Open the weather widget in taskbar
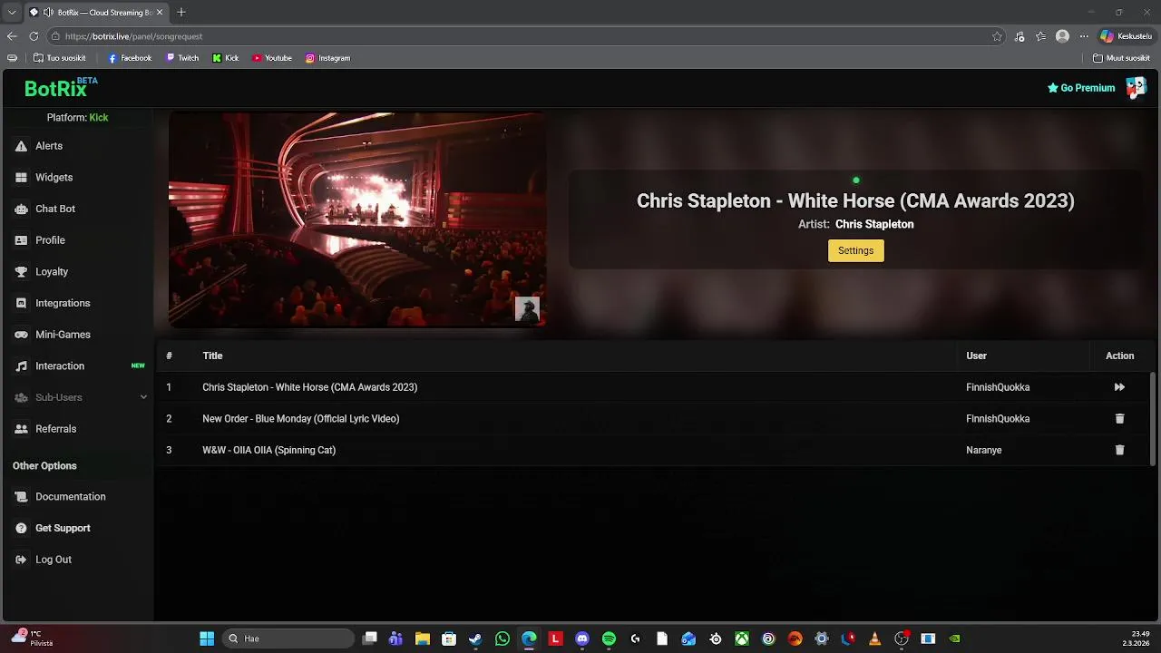 click(31, 638)
